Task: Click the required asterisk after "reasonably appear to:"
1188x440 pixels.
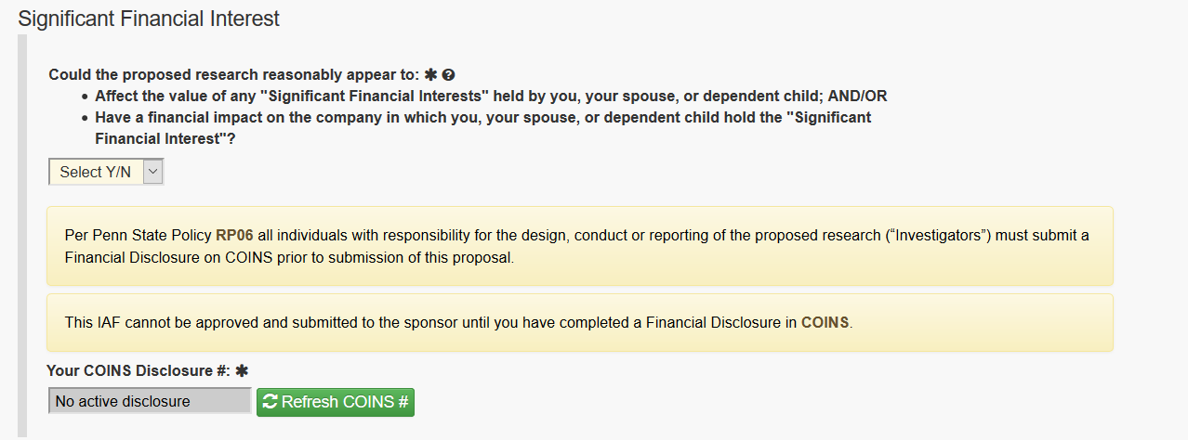Action: 430,75
